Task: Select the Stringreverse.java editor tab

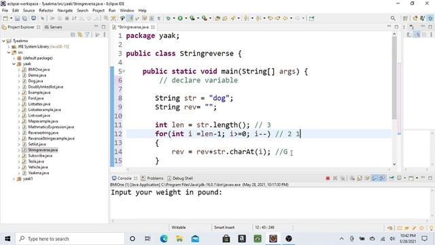Action: point(133,27)
